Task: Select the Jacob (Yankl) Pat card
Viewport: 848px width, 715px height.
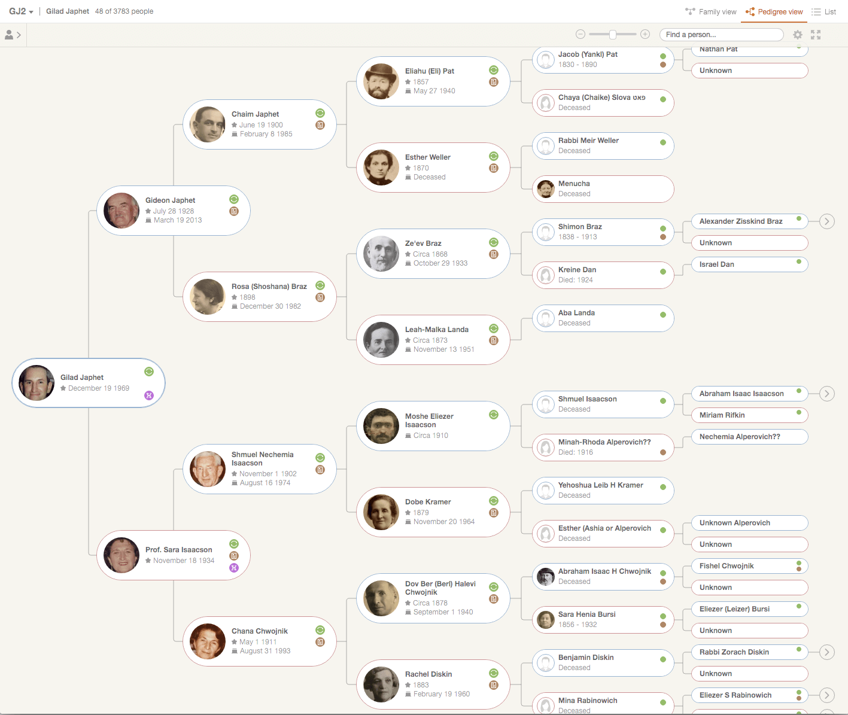Action: click(603, 59)
